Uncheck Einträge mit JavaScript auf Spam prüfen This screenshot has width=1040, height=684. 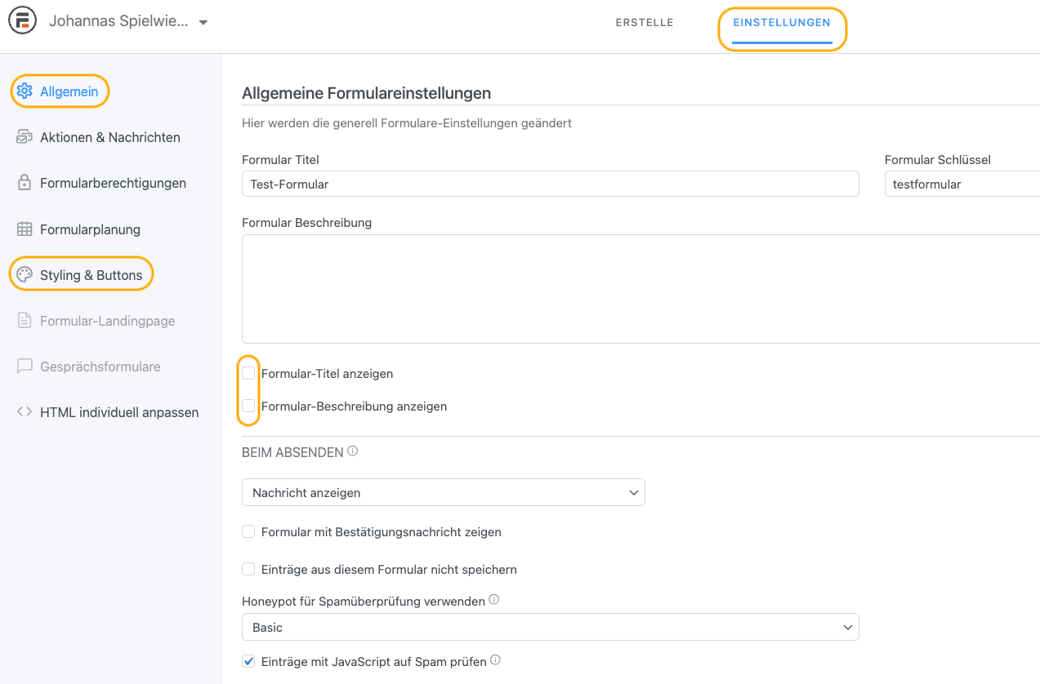(248, 661)
